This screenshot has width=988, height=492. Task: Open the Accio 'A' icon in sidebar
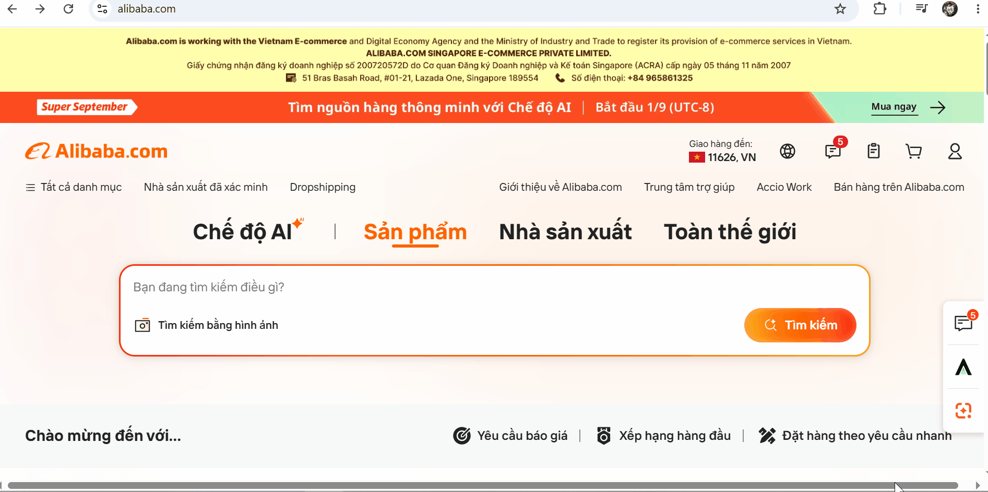(x=963, y=367)
